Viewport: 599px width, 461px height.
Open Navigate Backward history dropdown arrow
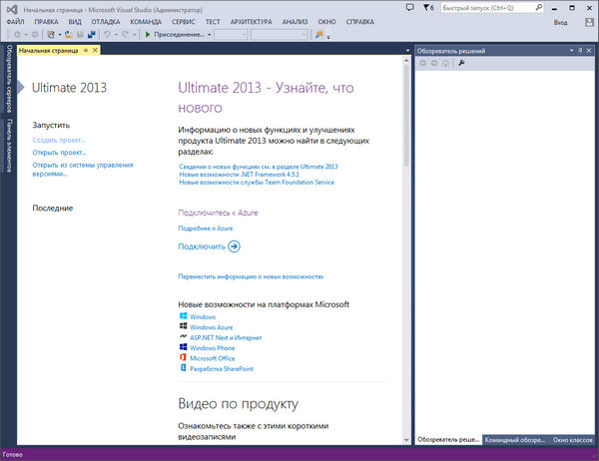pyautogui.click(x=26, y=35)
